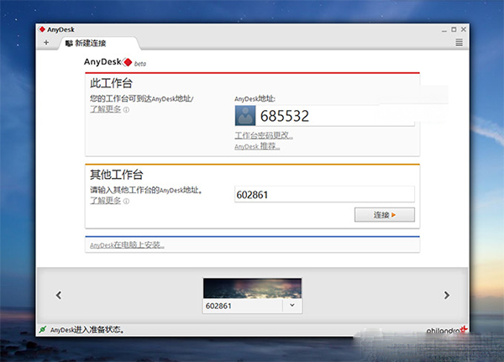Click info icon beside 此工作台 了解更多
This screenshot has height=362, width=504.
pos(126,110)
